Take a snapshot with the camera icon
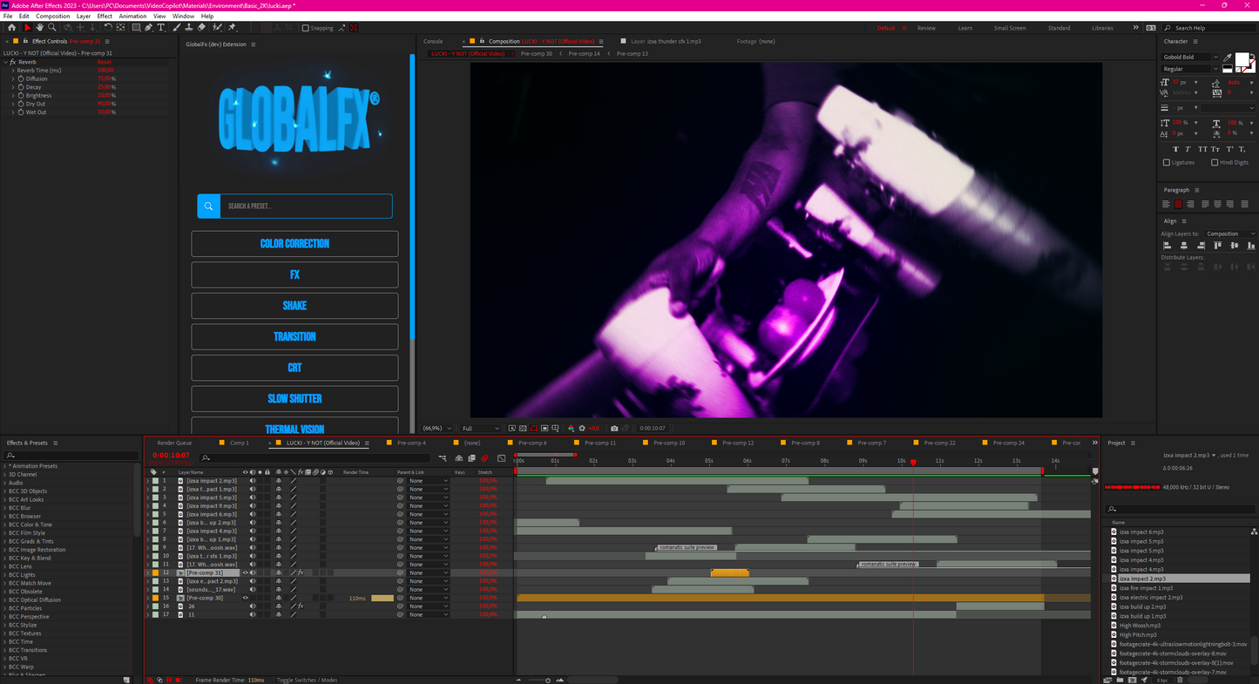This screenshot has height=684, width=1259. pyautogui.click(x=614, y=429)
